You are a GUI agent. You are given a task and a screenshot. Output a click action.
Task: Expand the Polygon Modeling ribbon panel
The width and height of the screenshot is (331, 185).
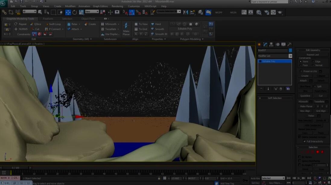point(192,39)
